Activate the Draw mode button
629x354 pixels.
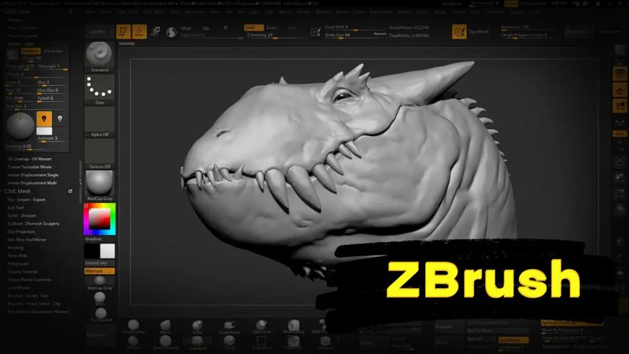[139, 32]
